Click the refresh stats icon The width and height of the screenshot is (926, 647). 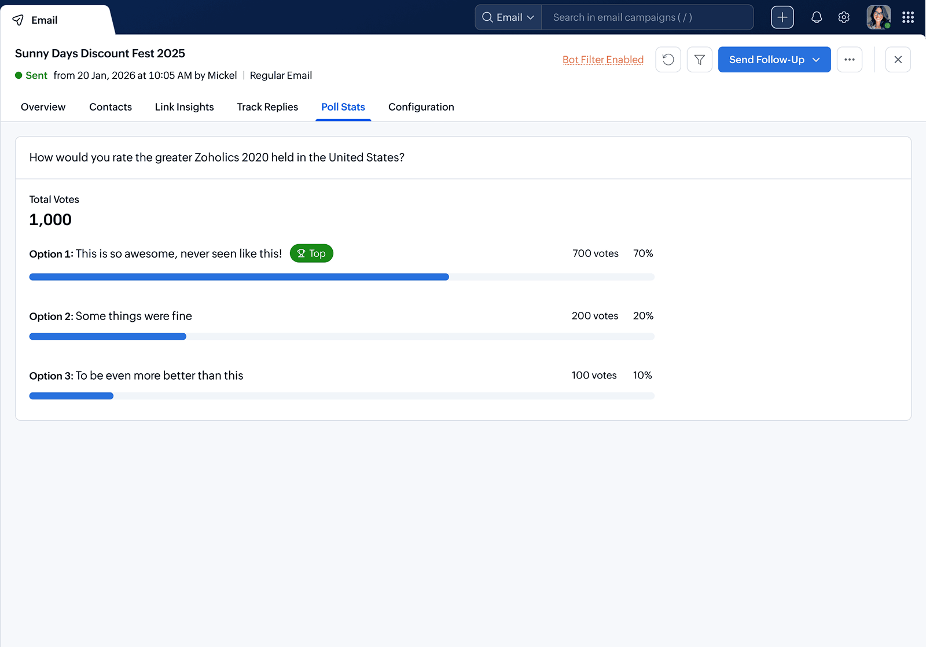click(x=668, y=60)
